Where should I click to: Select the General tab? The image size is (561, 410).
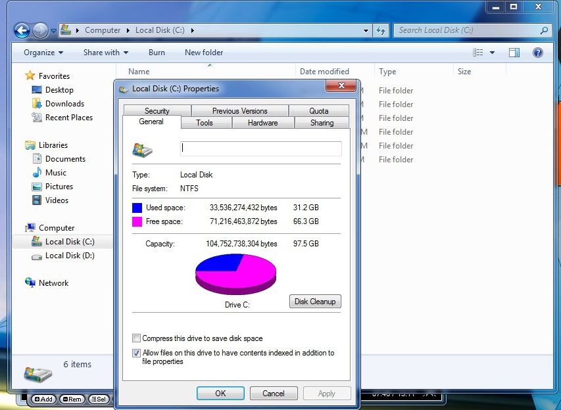point(151,122)
